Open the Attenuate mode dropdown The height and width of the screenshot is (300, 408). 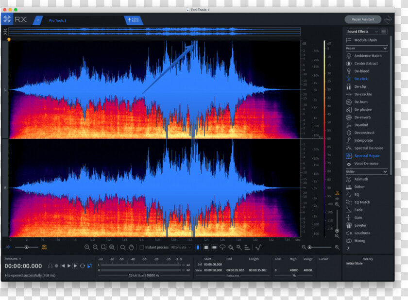(x=181, y=247)
